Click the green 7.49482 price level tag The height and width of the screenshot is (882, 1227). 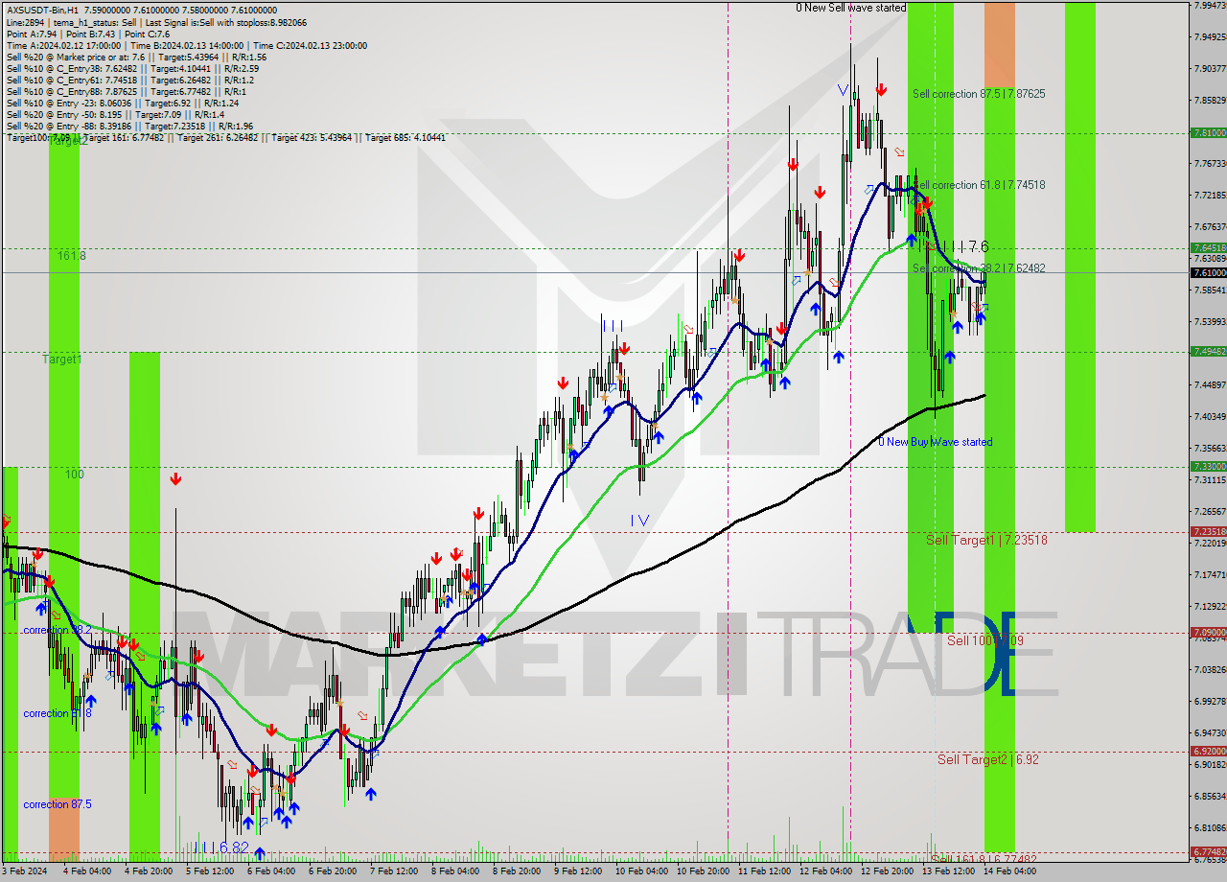(1209, 352)
